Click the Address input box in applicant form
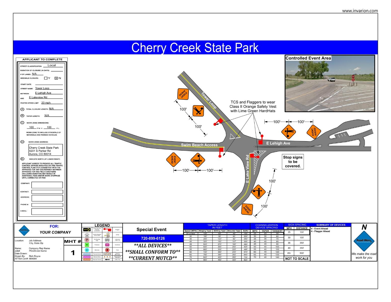This screenshot has width=391, height=302. (x=47, y=198)
